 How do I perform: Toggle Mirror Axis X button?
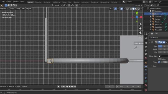160,46
